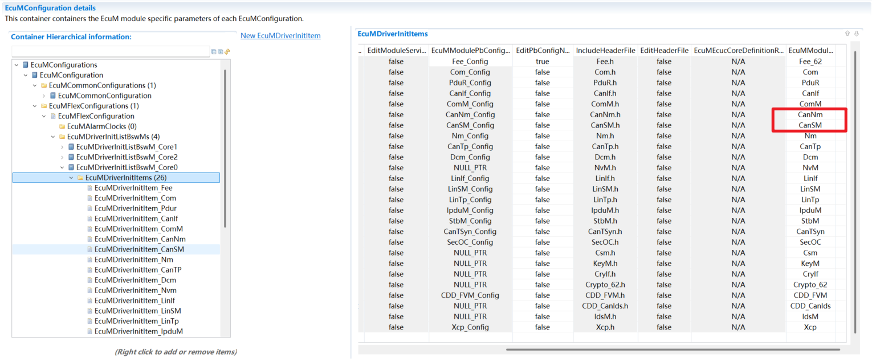Toggle EditModuleService false value in Xcp row
The image size is (872, 362).
pos(396,327)
